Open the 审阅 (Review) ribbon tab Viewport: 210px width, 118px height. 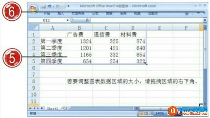pos(123,14)
